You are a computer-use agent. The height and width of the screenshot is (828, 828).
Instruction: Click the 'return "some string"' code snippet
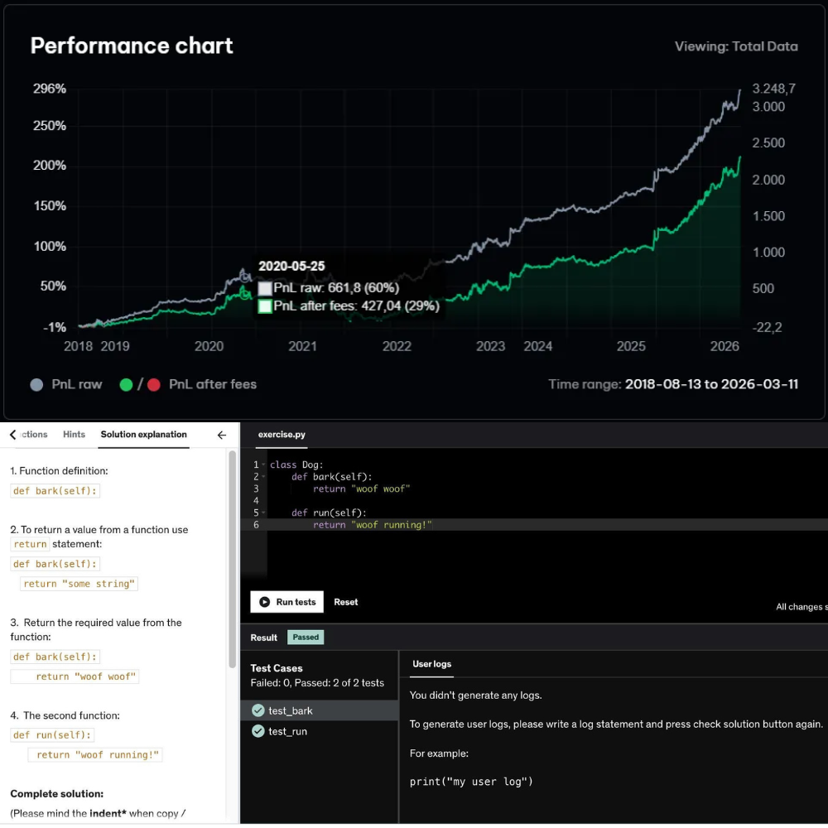[x=79, y=584]
